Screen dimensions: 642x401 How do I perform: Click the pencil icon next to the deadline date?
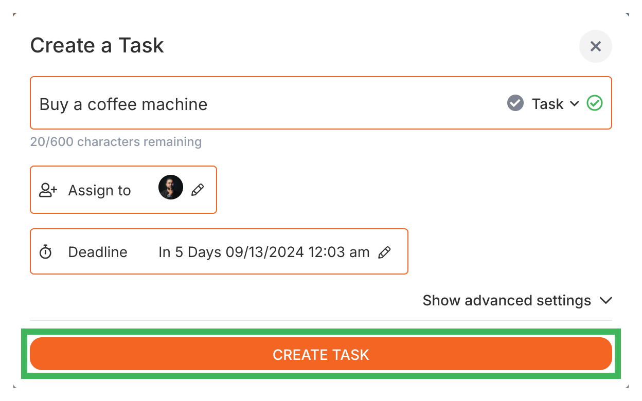coord(385,252)
